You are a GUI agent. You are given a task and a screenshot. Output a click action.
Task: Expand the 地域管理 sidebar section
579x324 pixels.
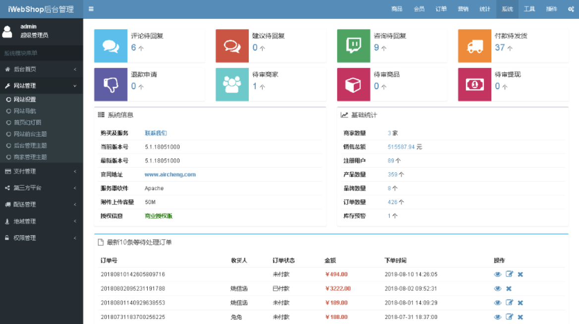[x=41, y=221]
